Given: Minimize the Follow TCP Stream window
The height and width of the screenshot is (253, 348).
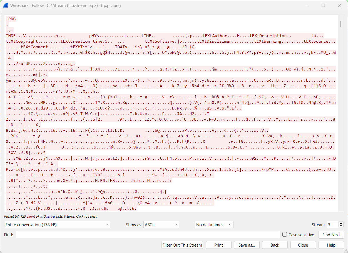Looking at the screenshot, I should click(307, 5).
